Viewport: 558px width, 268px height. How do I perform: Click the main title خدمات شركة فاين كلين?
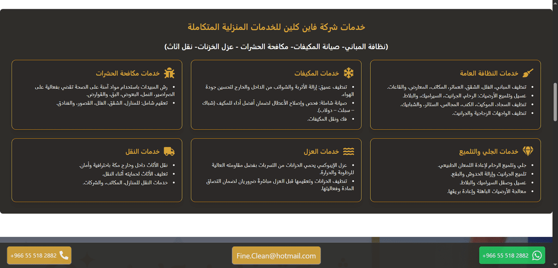276,27
